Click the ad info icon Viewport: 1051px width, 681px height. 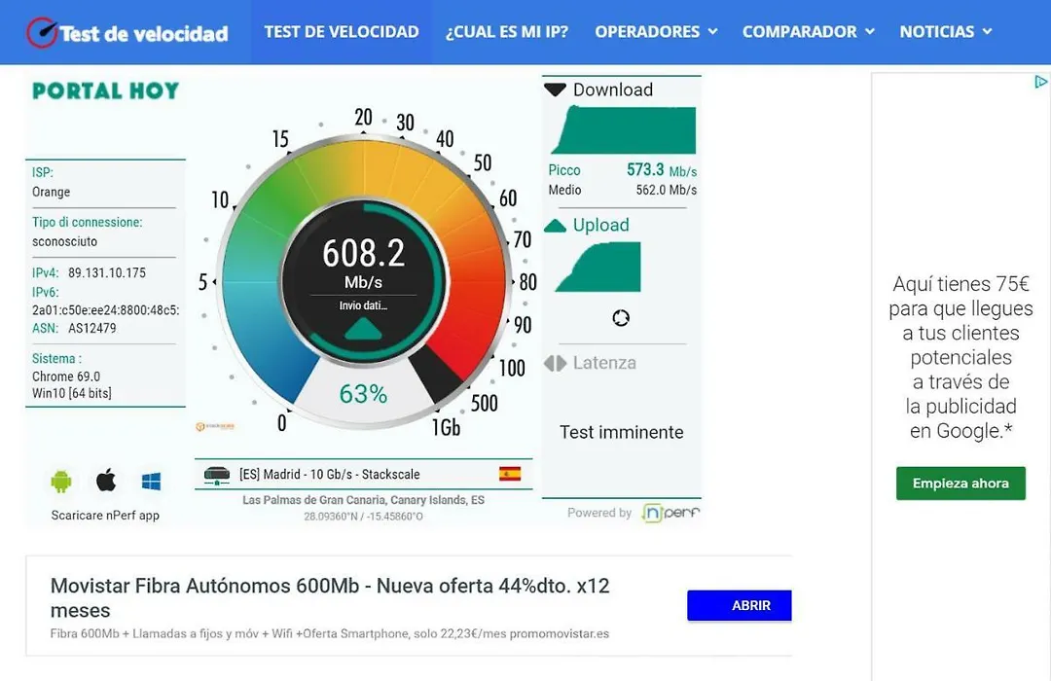click(x=1040, y=82)
